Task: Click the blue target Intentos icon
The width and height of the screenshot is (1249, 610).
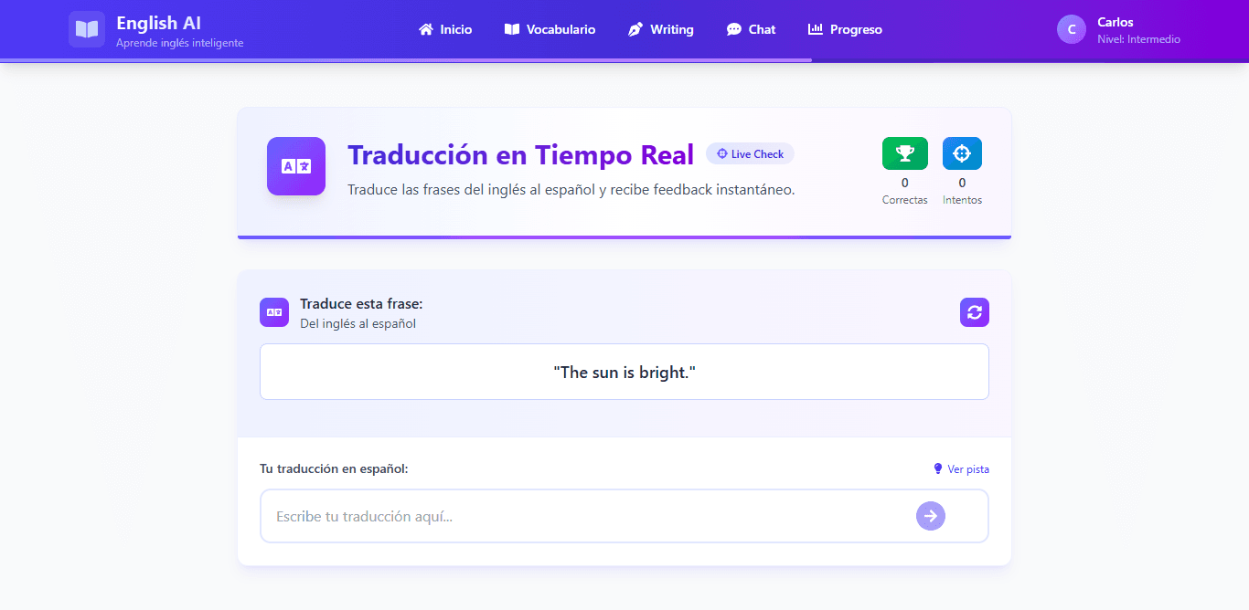Action: point(962,153)
